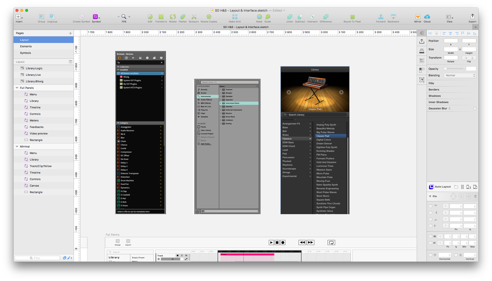Open Sketch Cloud
The image size is (492, 281).
tap(427, 17)
